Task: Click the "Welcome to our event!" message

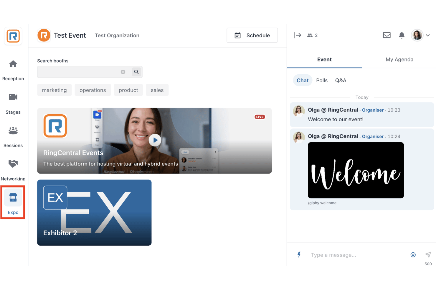Action: point(336,120)
